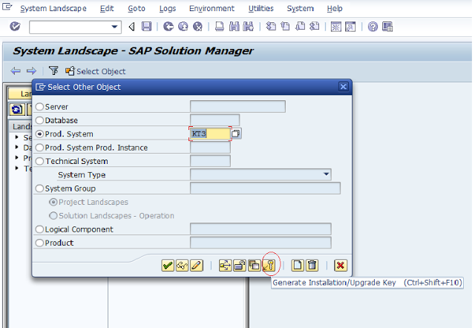Open the command field dropdown arrow
Viewport: 475px width, 328px height.
pyautogui.click(x=114, y=27)
